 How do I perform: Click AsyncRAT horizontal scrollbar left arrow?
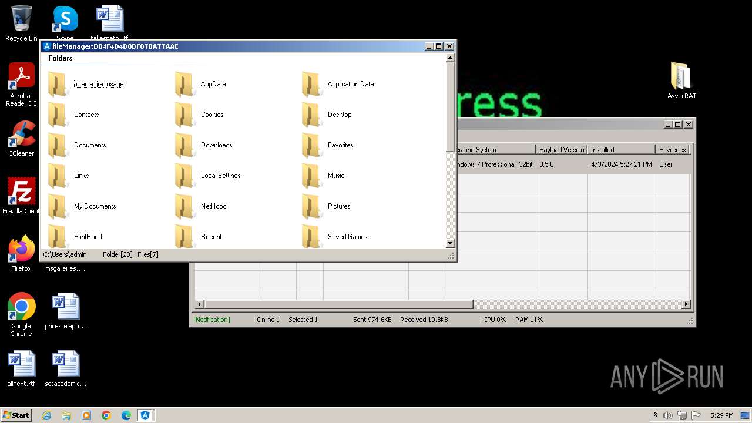click(x=199, y=304)
